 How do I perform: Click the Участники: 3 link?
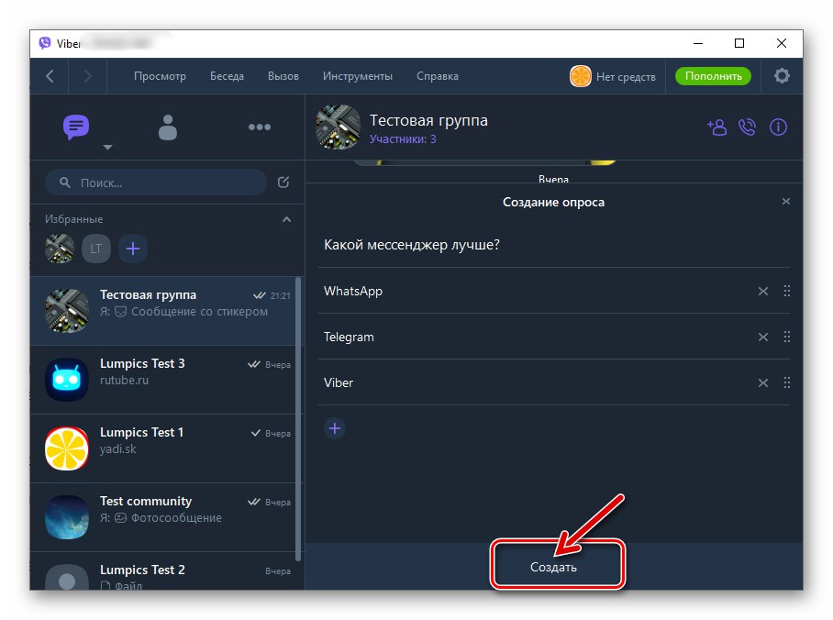tap(403, 139)
